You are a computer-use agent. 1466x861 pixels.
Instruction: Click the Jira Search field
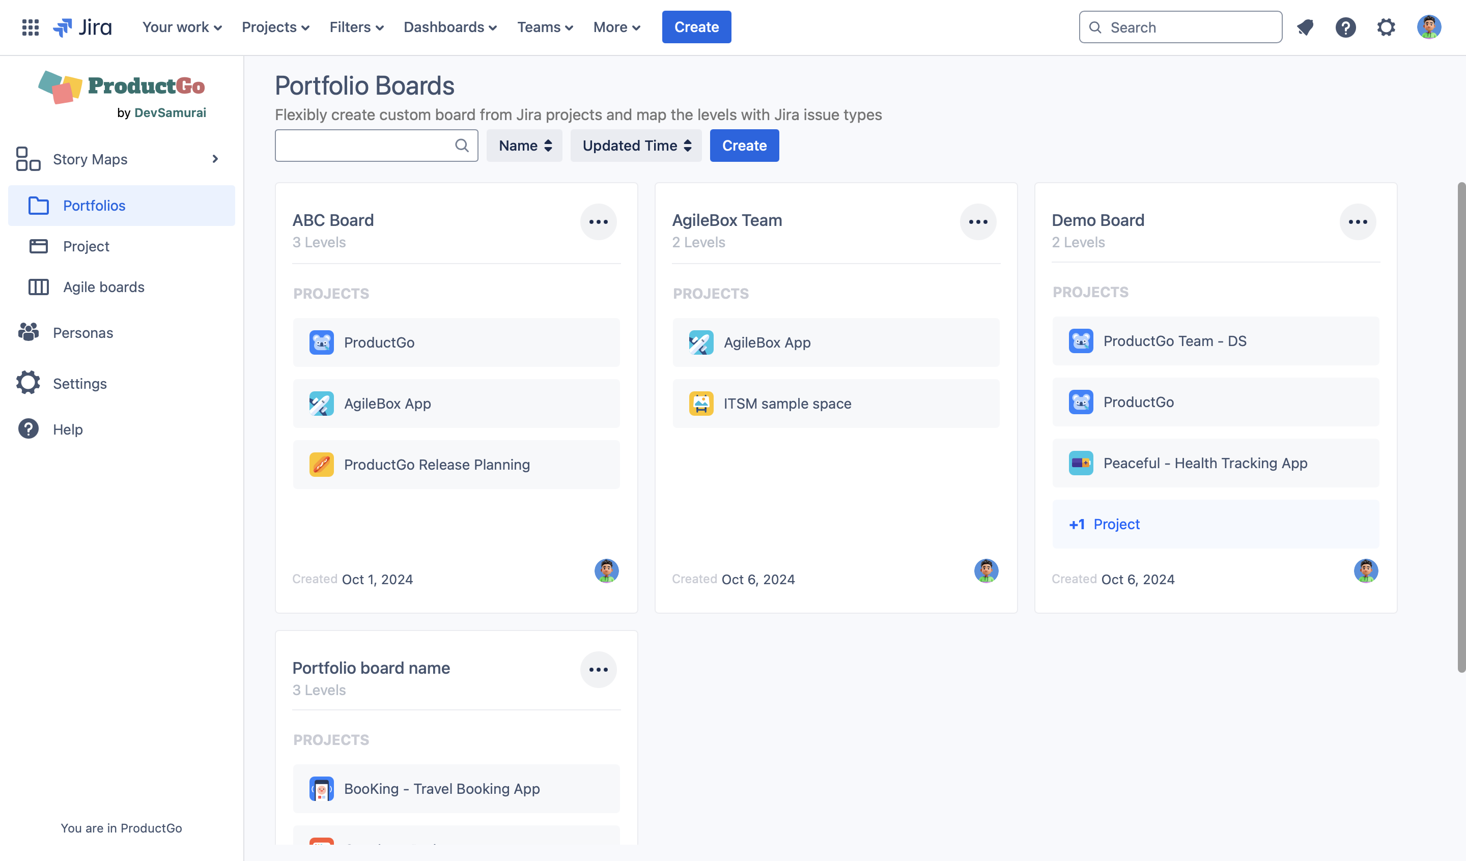coord(1180,27)
